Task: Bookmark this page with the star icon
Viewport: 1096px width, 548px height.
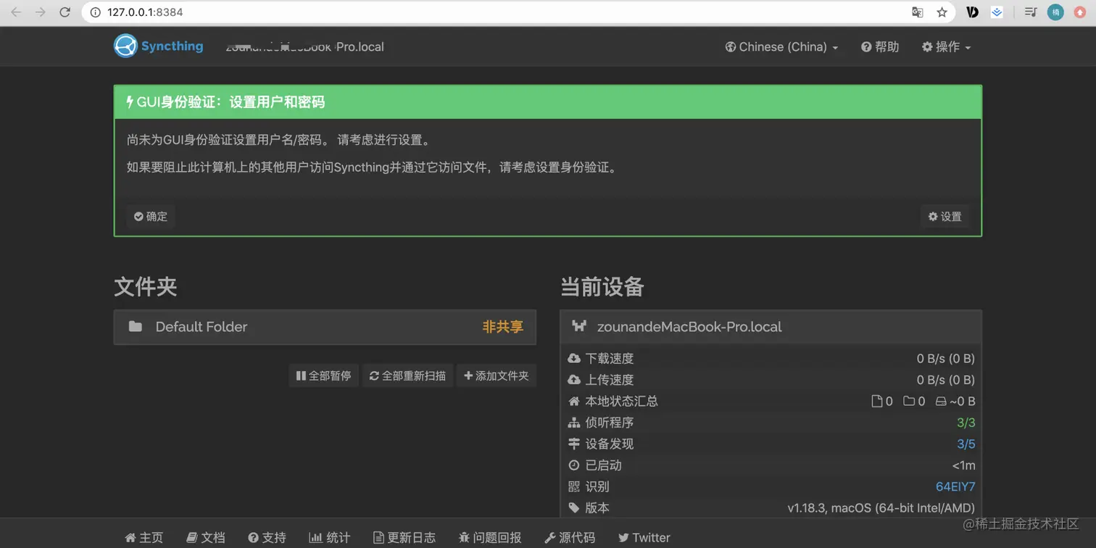Action: tap(942, 12)
